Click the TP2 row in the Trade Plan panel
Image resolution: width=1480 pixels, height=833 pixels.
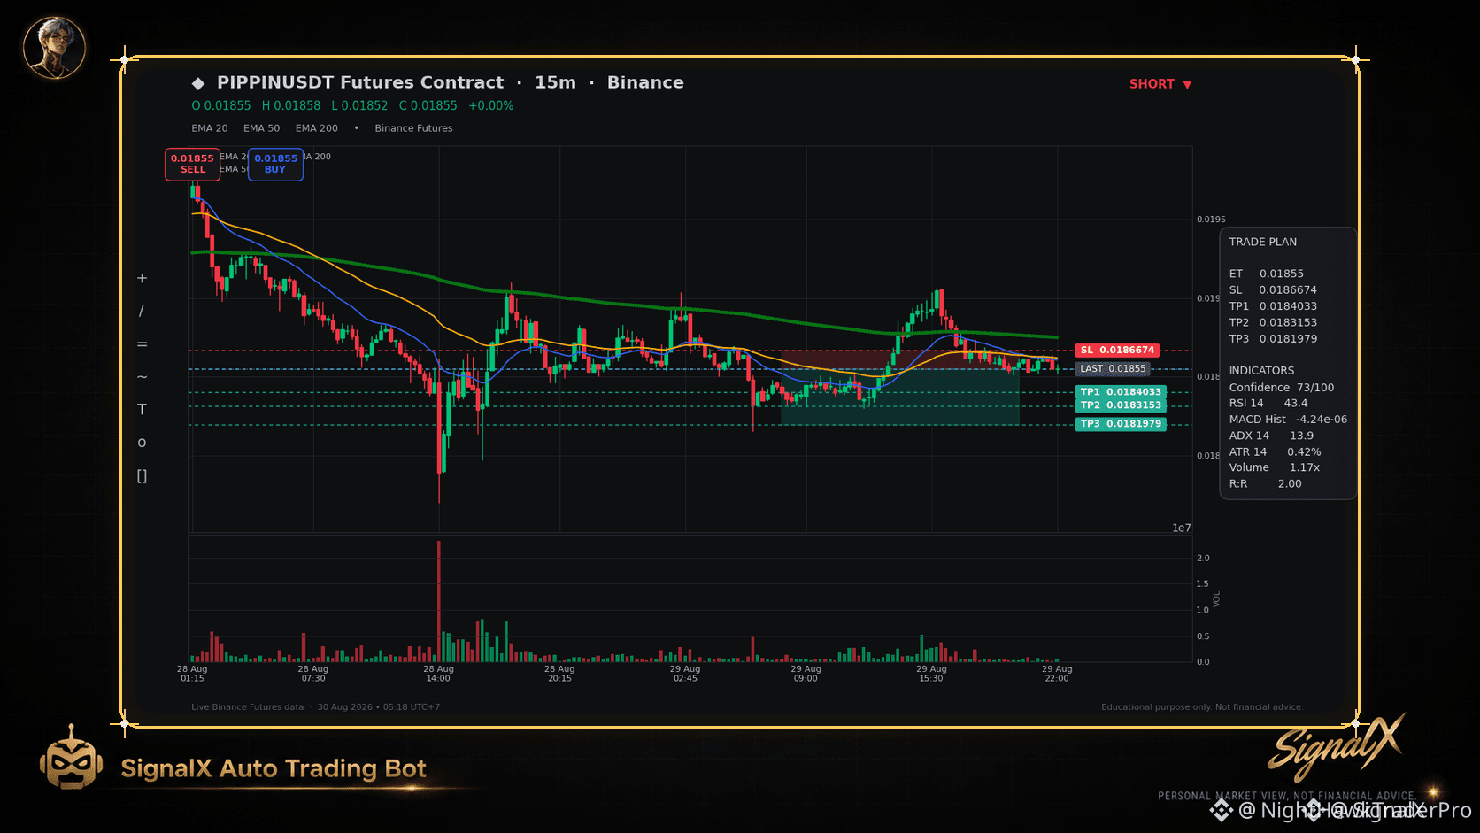click(x=1273, y=323)
